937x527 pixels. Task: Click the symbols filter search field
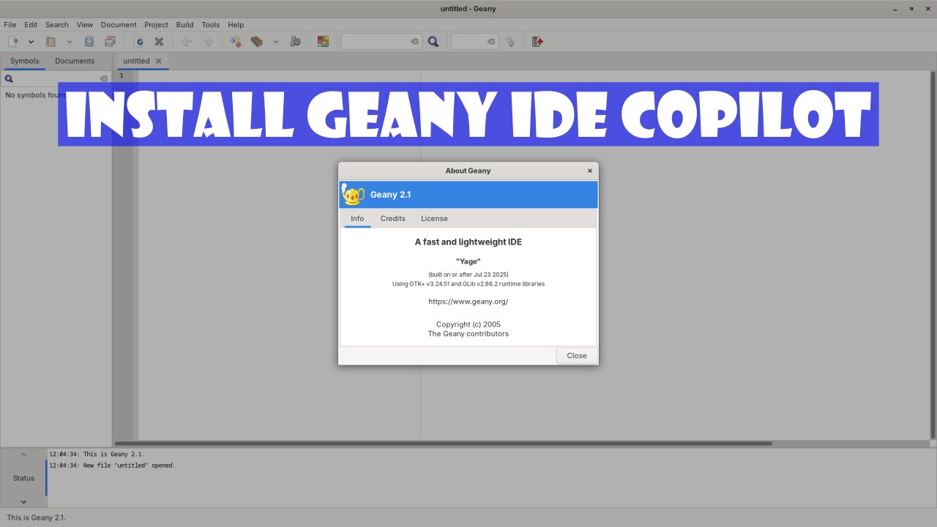point(56,78)
